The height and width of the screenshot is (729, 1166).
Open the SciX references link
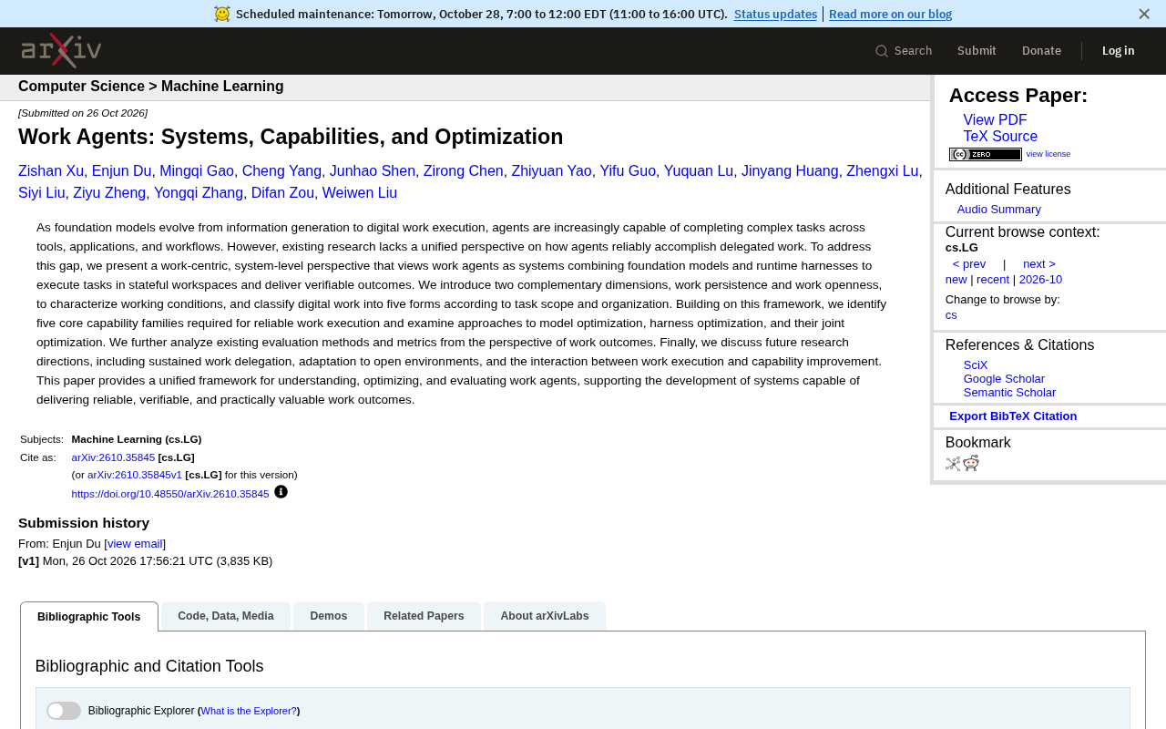976,365
